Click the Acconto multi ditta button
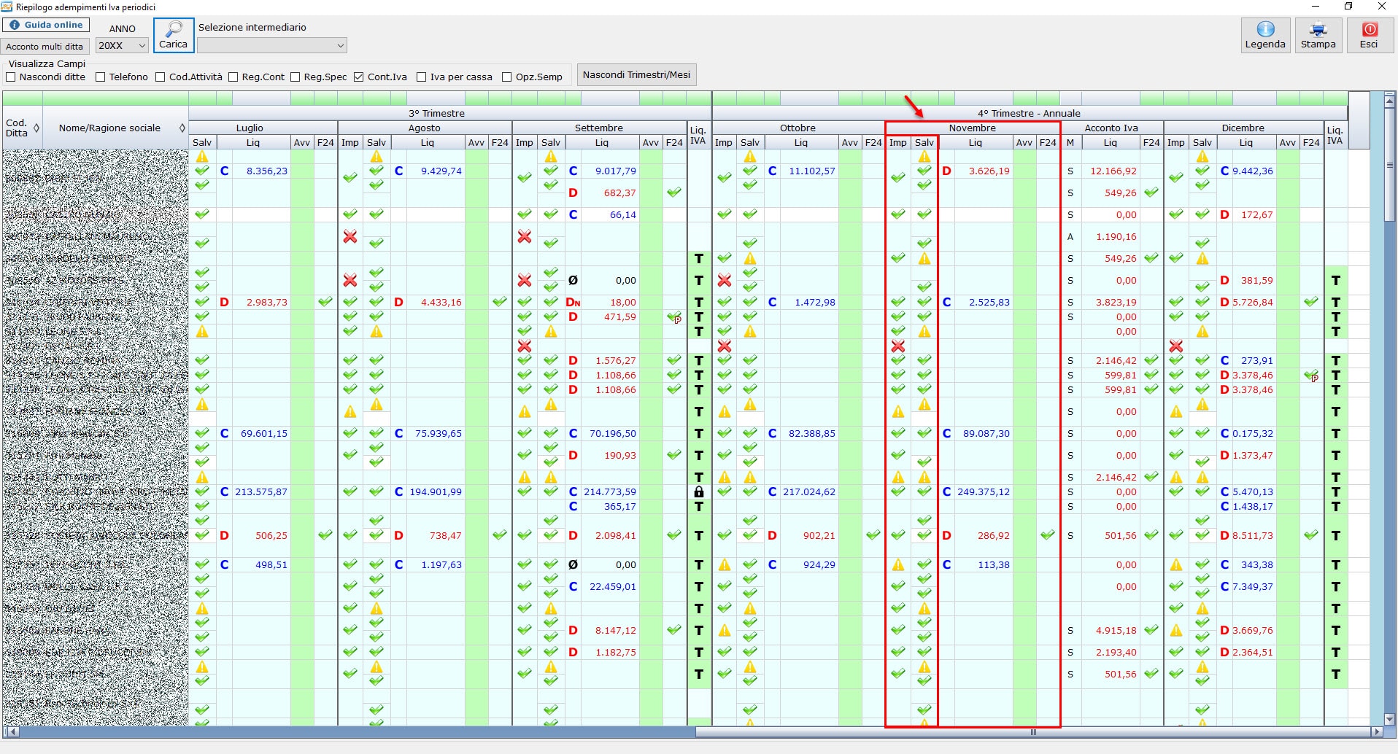The width and height of the screenshot is (1398, 754). 45,47
